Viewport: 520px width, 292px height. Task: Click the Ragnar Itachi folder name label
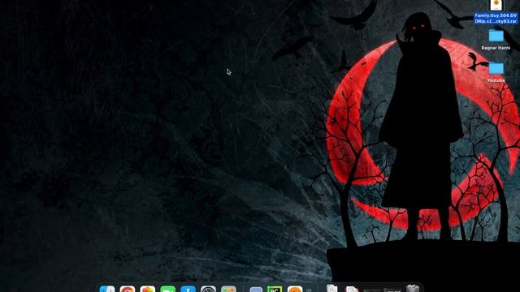[x=496, y=48]
